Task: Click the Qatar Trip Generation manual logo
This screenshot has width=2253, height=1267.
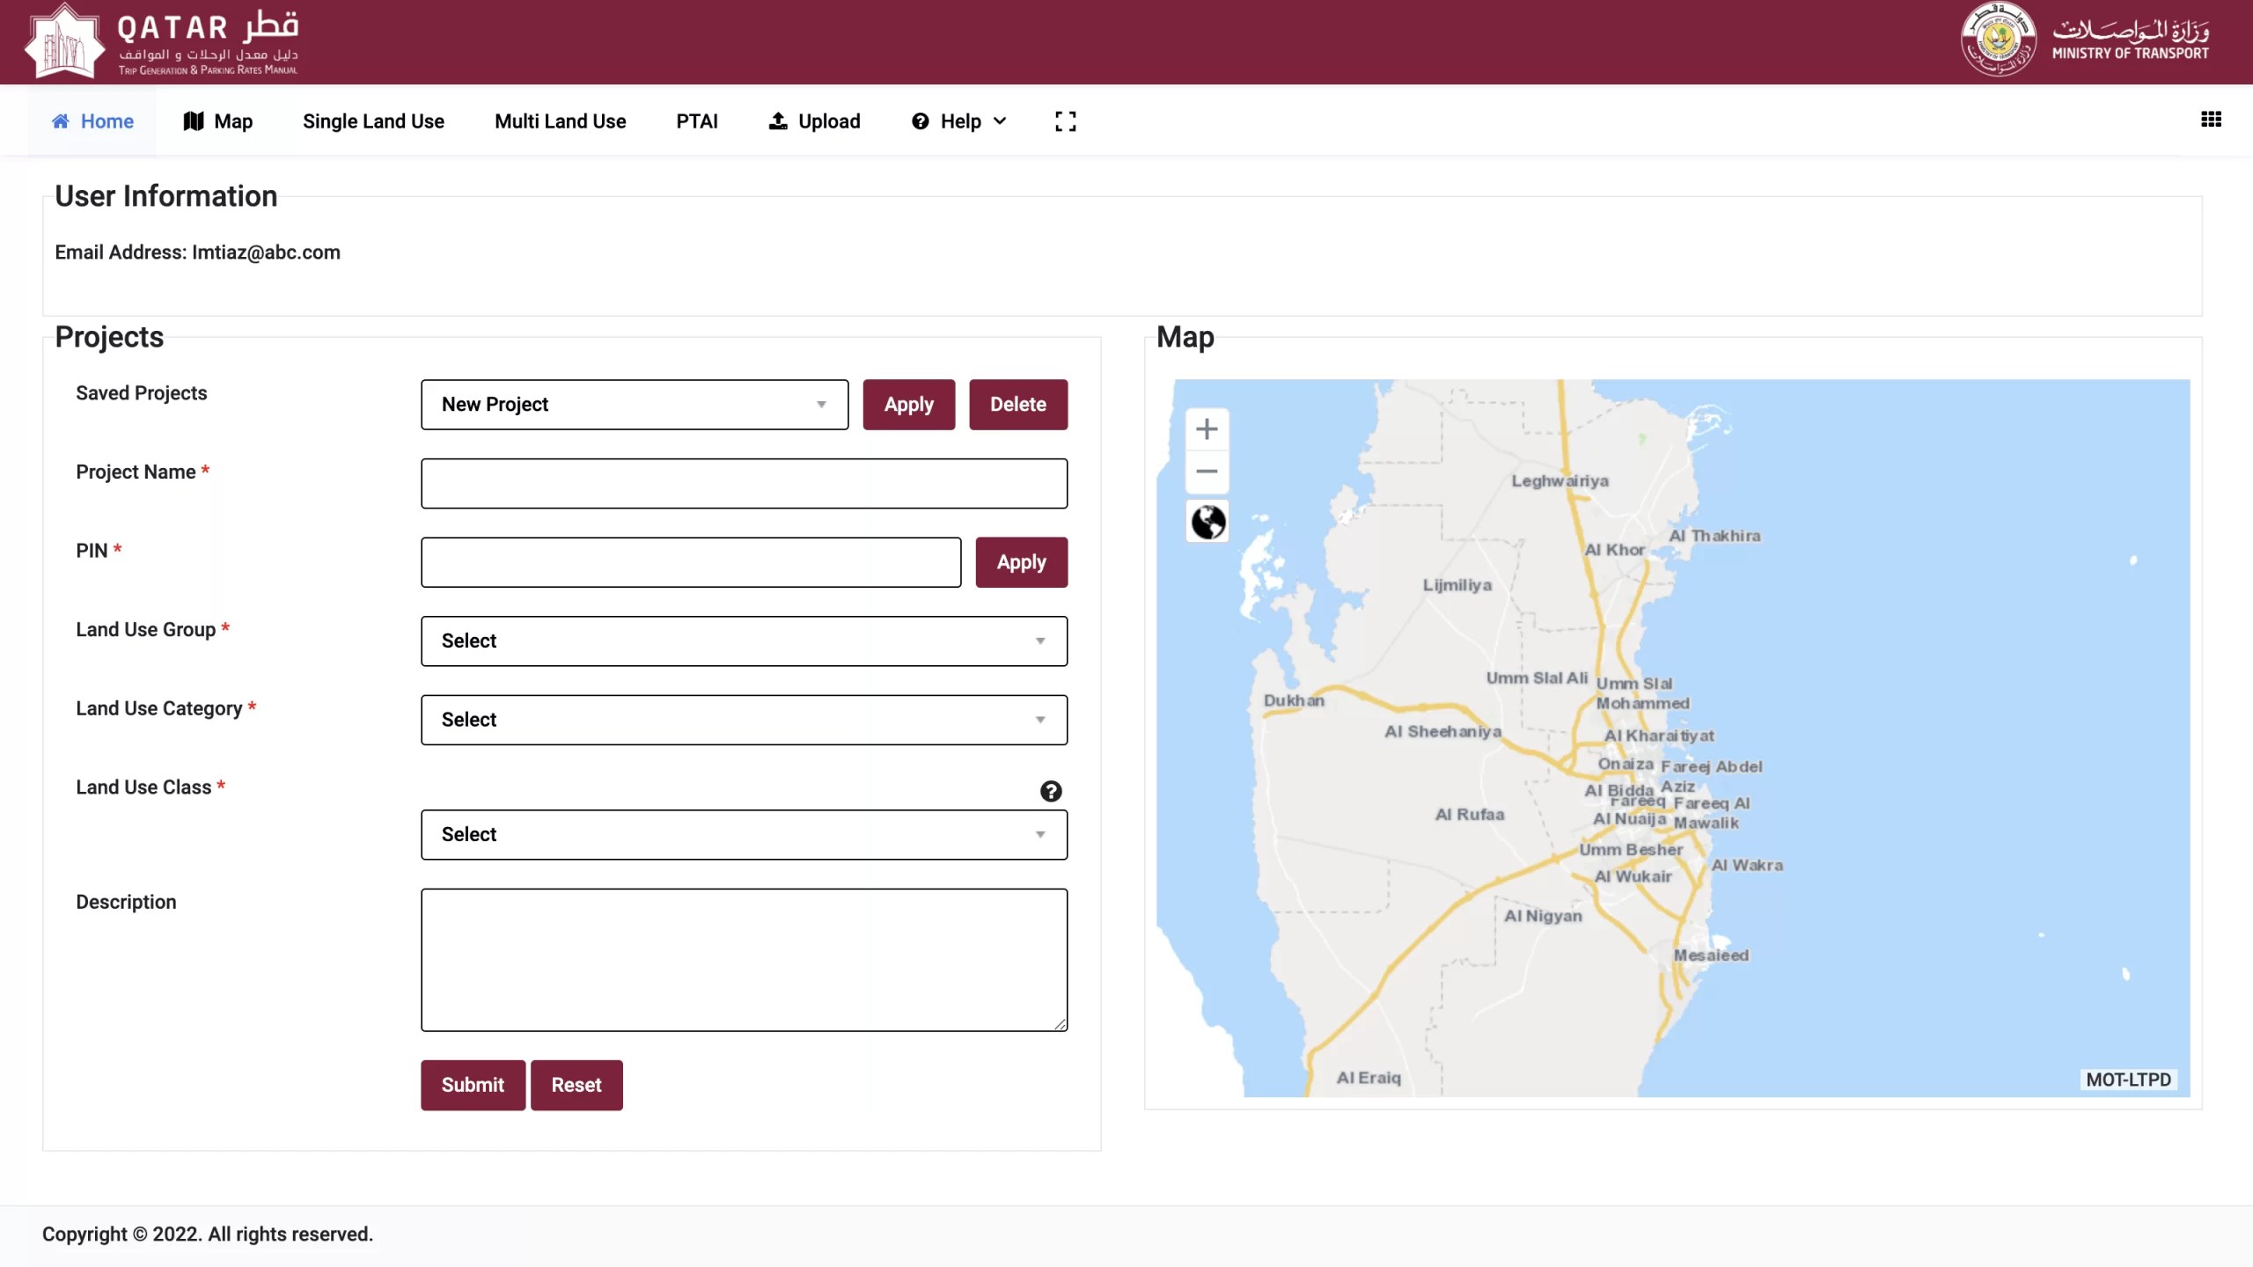Action: pos(163,40)
